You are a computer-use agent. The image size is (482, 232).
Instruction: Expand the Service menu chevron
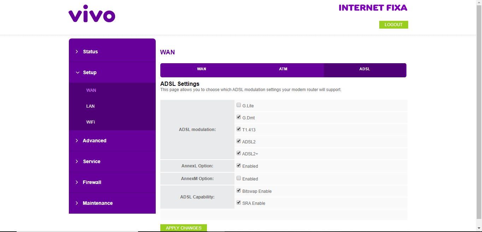[x=77, y=161]
